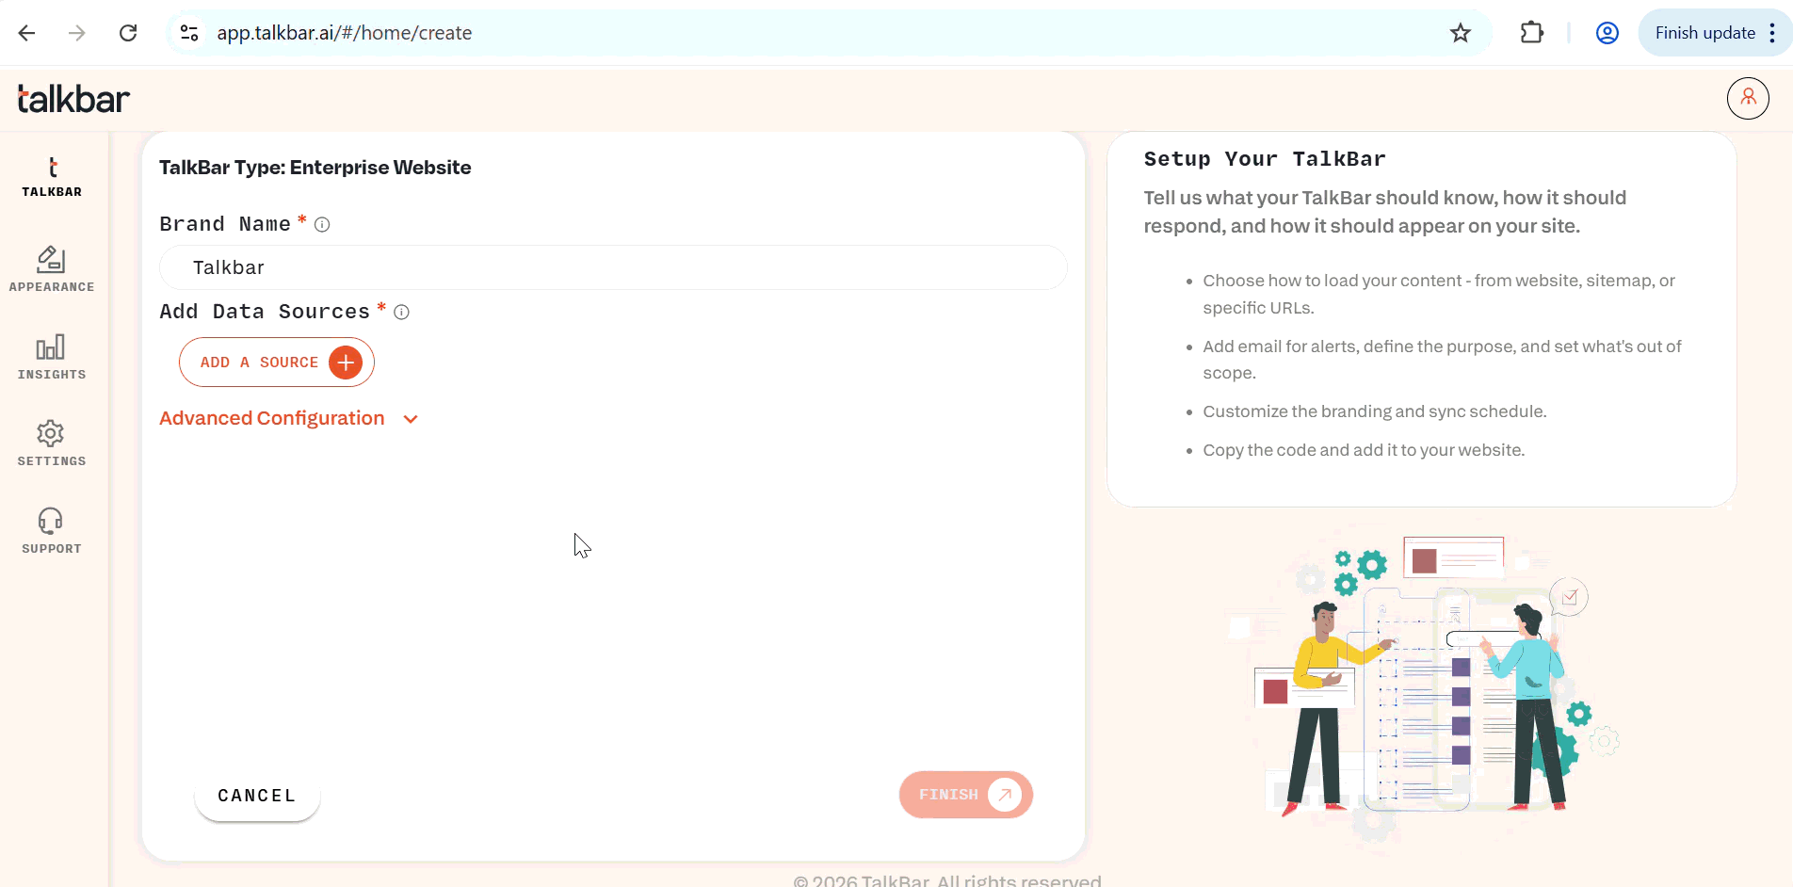Reload the current browser page
Viewport: 1793px width, 887px height.
coord(128,33)
